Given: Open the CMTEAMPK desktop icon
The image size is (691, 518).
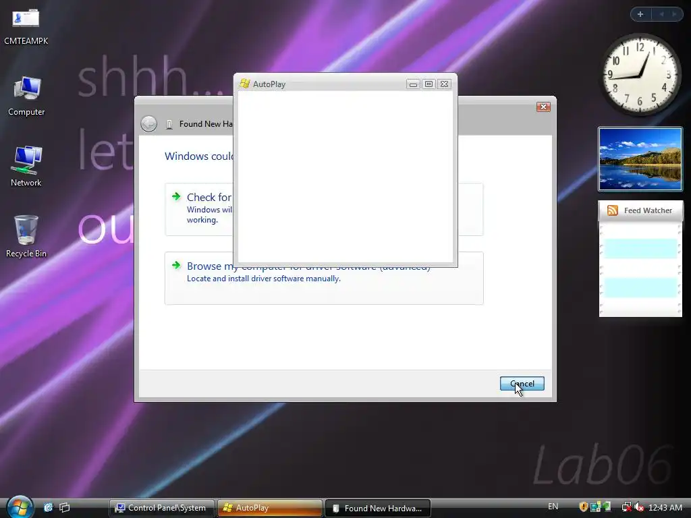Looking at the screenshot, I should (x=26, y=26).
